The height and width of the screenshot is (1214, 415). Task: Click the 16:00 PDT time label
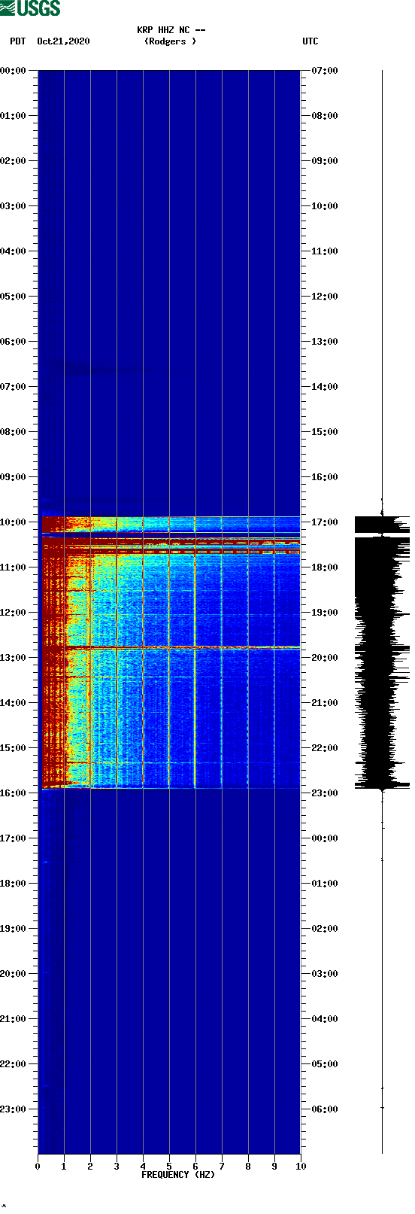coord(14,793)
